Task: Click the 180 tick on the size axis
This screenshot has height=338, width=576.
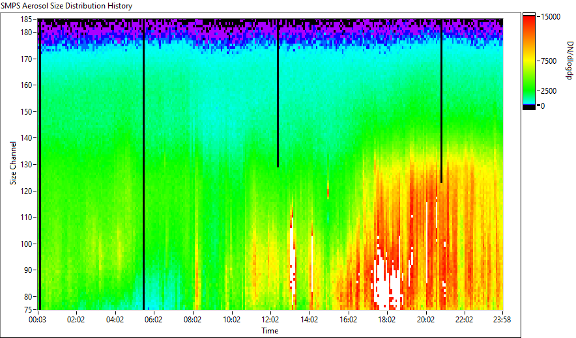Action: pos(27,33)
